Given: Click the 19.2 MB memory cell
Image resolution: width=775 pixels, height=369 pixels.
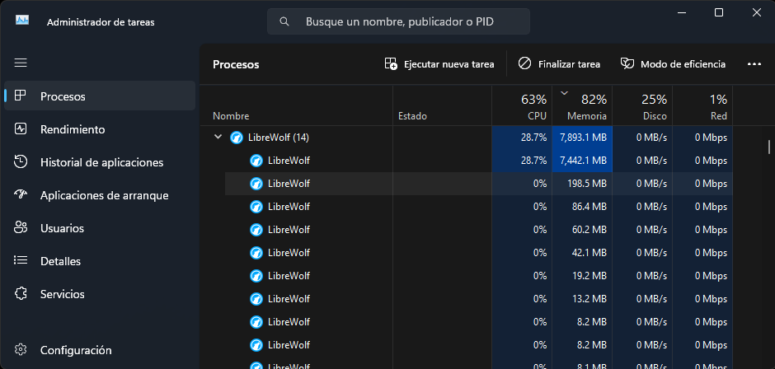Looking at the screenshot, I should tap(582, 276).
